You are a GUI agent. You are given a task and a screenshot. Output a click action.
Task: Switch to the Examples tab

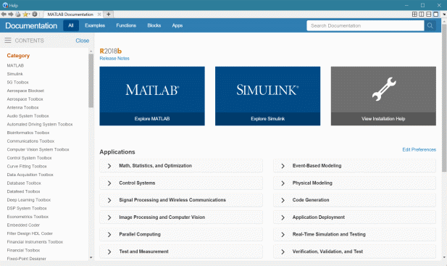tap(95, 25)
